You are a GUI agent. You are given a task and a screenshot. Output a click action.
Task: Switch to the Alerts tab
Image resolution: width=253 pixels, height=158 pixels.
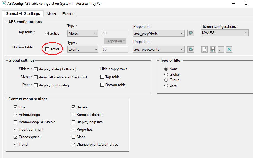point(51,14)
